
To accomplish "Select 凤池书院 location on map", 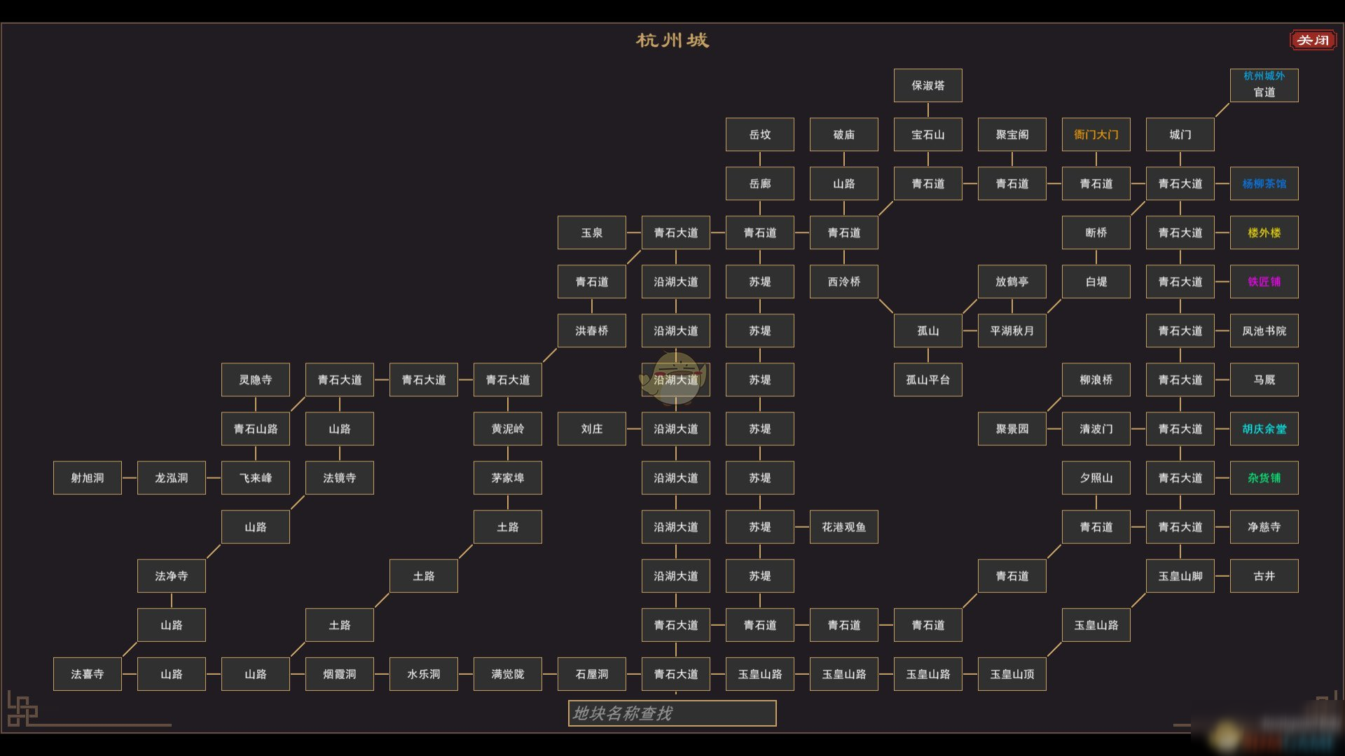I will coord(1263,330).
